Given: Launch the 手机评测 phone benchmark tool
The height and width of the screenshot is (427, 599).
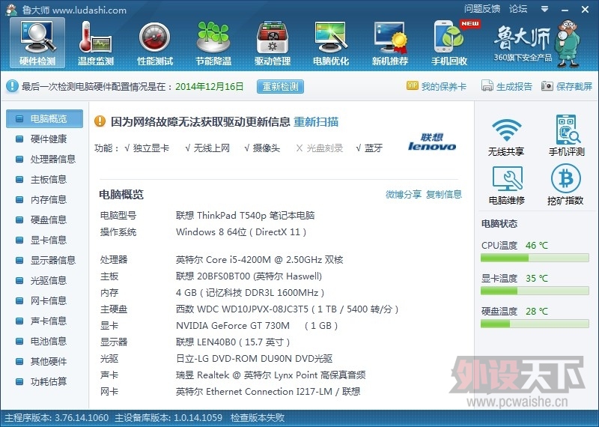Looking at the screenshot, I should 567,136.
